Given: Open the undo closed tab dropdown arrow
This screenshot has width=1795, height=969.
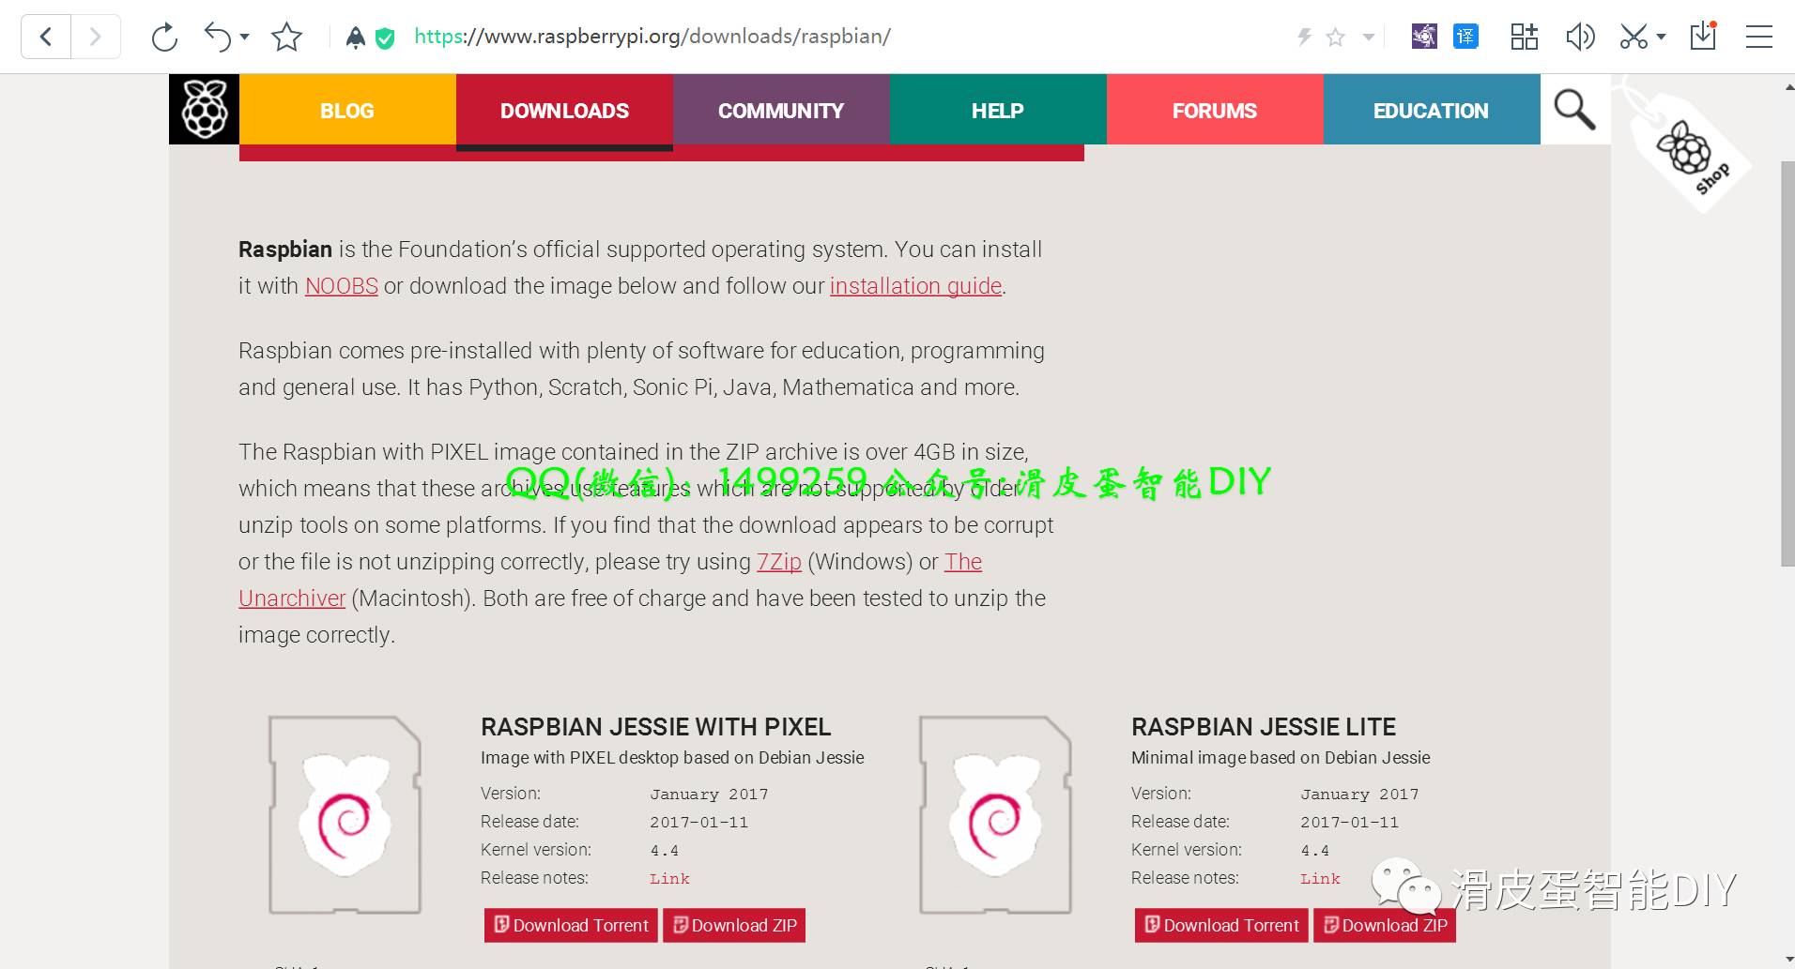Looking at the screenshot, I should pyautogui.click(x=245, y=38).
